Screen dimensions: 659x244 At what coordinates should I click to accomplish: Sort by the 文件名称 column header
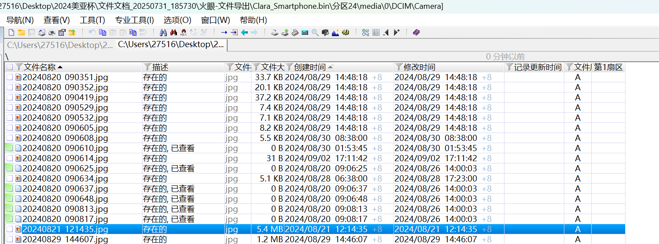coord(40,67)
